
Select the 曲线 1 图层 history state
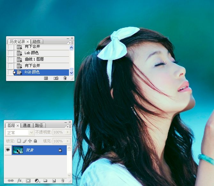pyautogui.click(x=34, y=59)
